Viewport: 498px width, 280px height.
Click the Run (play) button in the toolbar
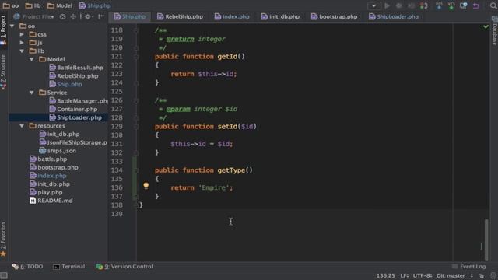[387, 5]
